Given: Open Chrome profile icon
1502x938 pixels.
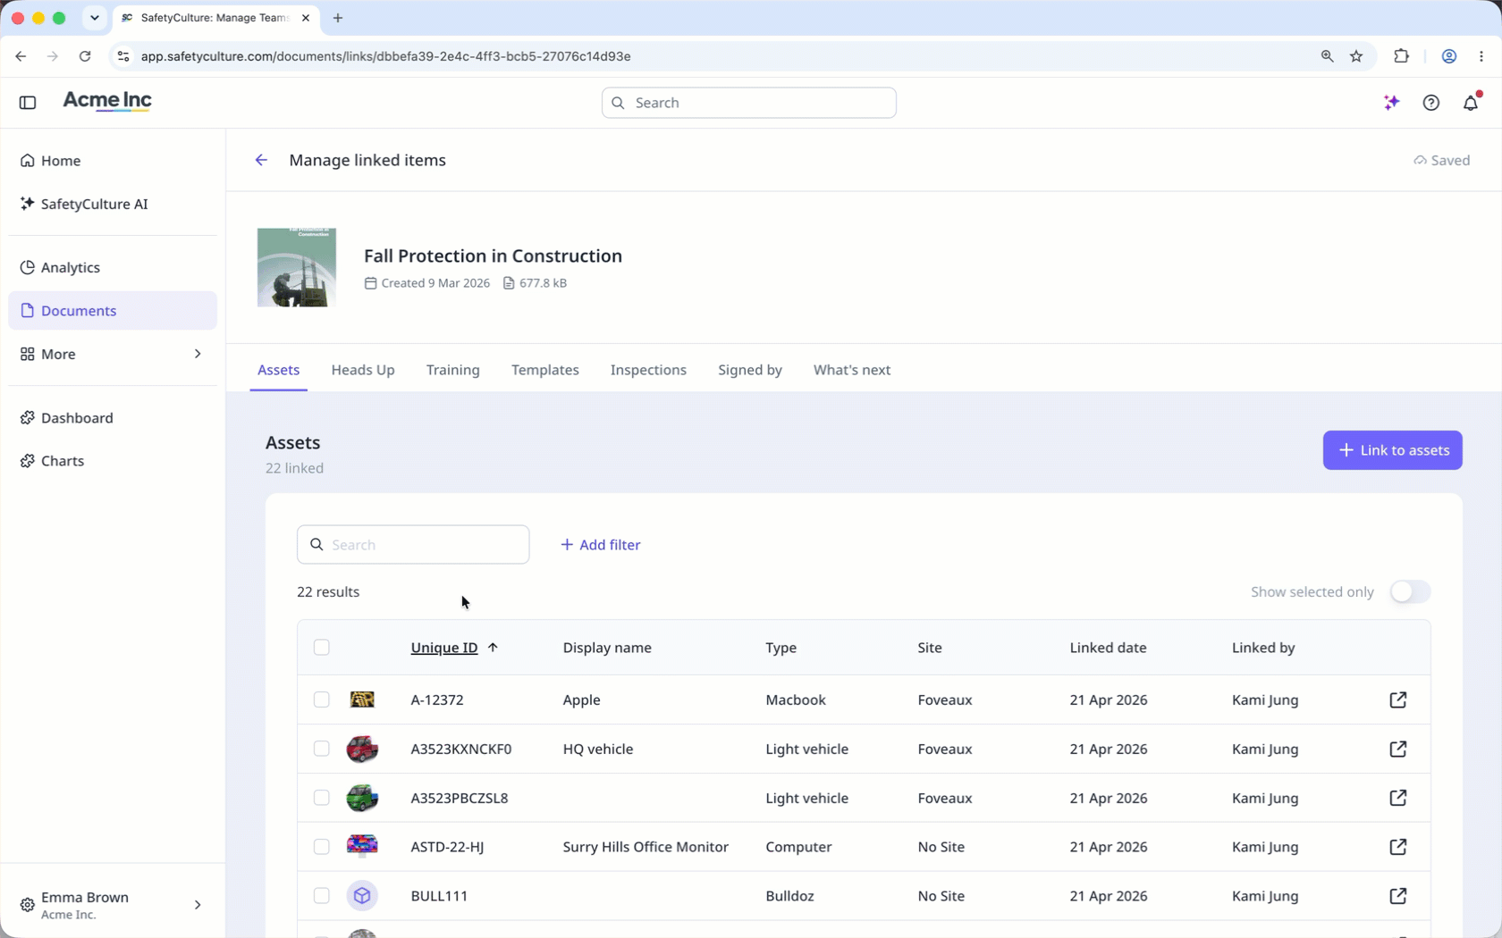Looking at the screenshot, I should [1449, 56].
